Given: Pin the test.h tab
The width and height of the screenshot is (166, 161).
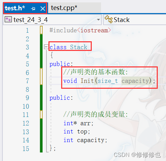Looking at the screenshot, I should pos(33,9).
